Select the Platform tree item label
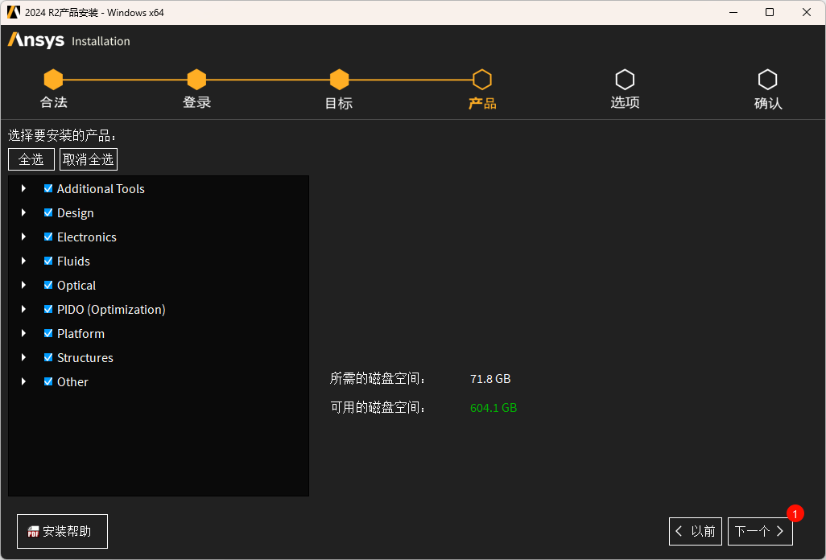 (x=81, y=333)
